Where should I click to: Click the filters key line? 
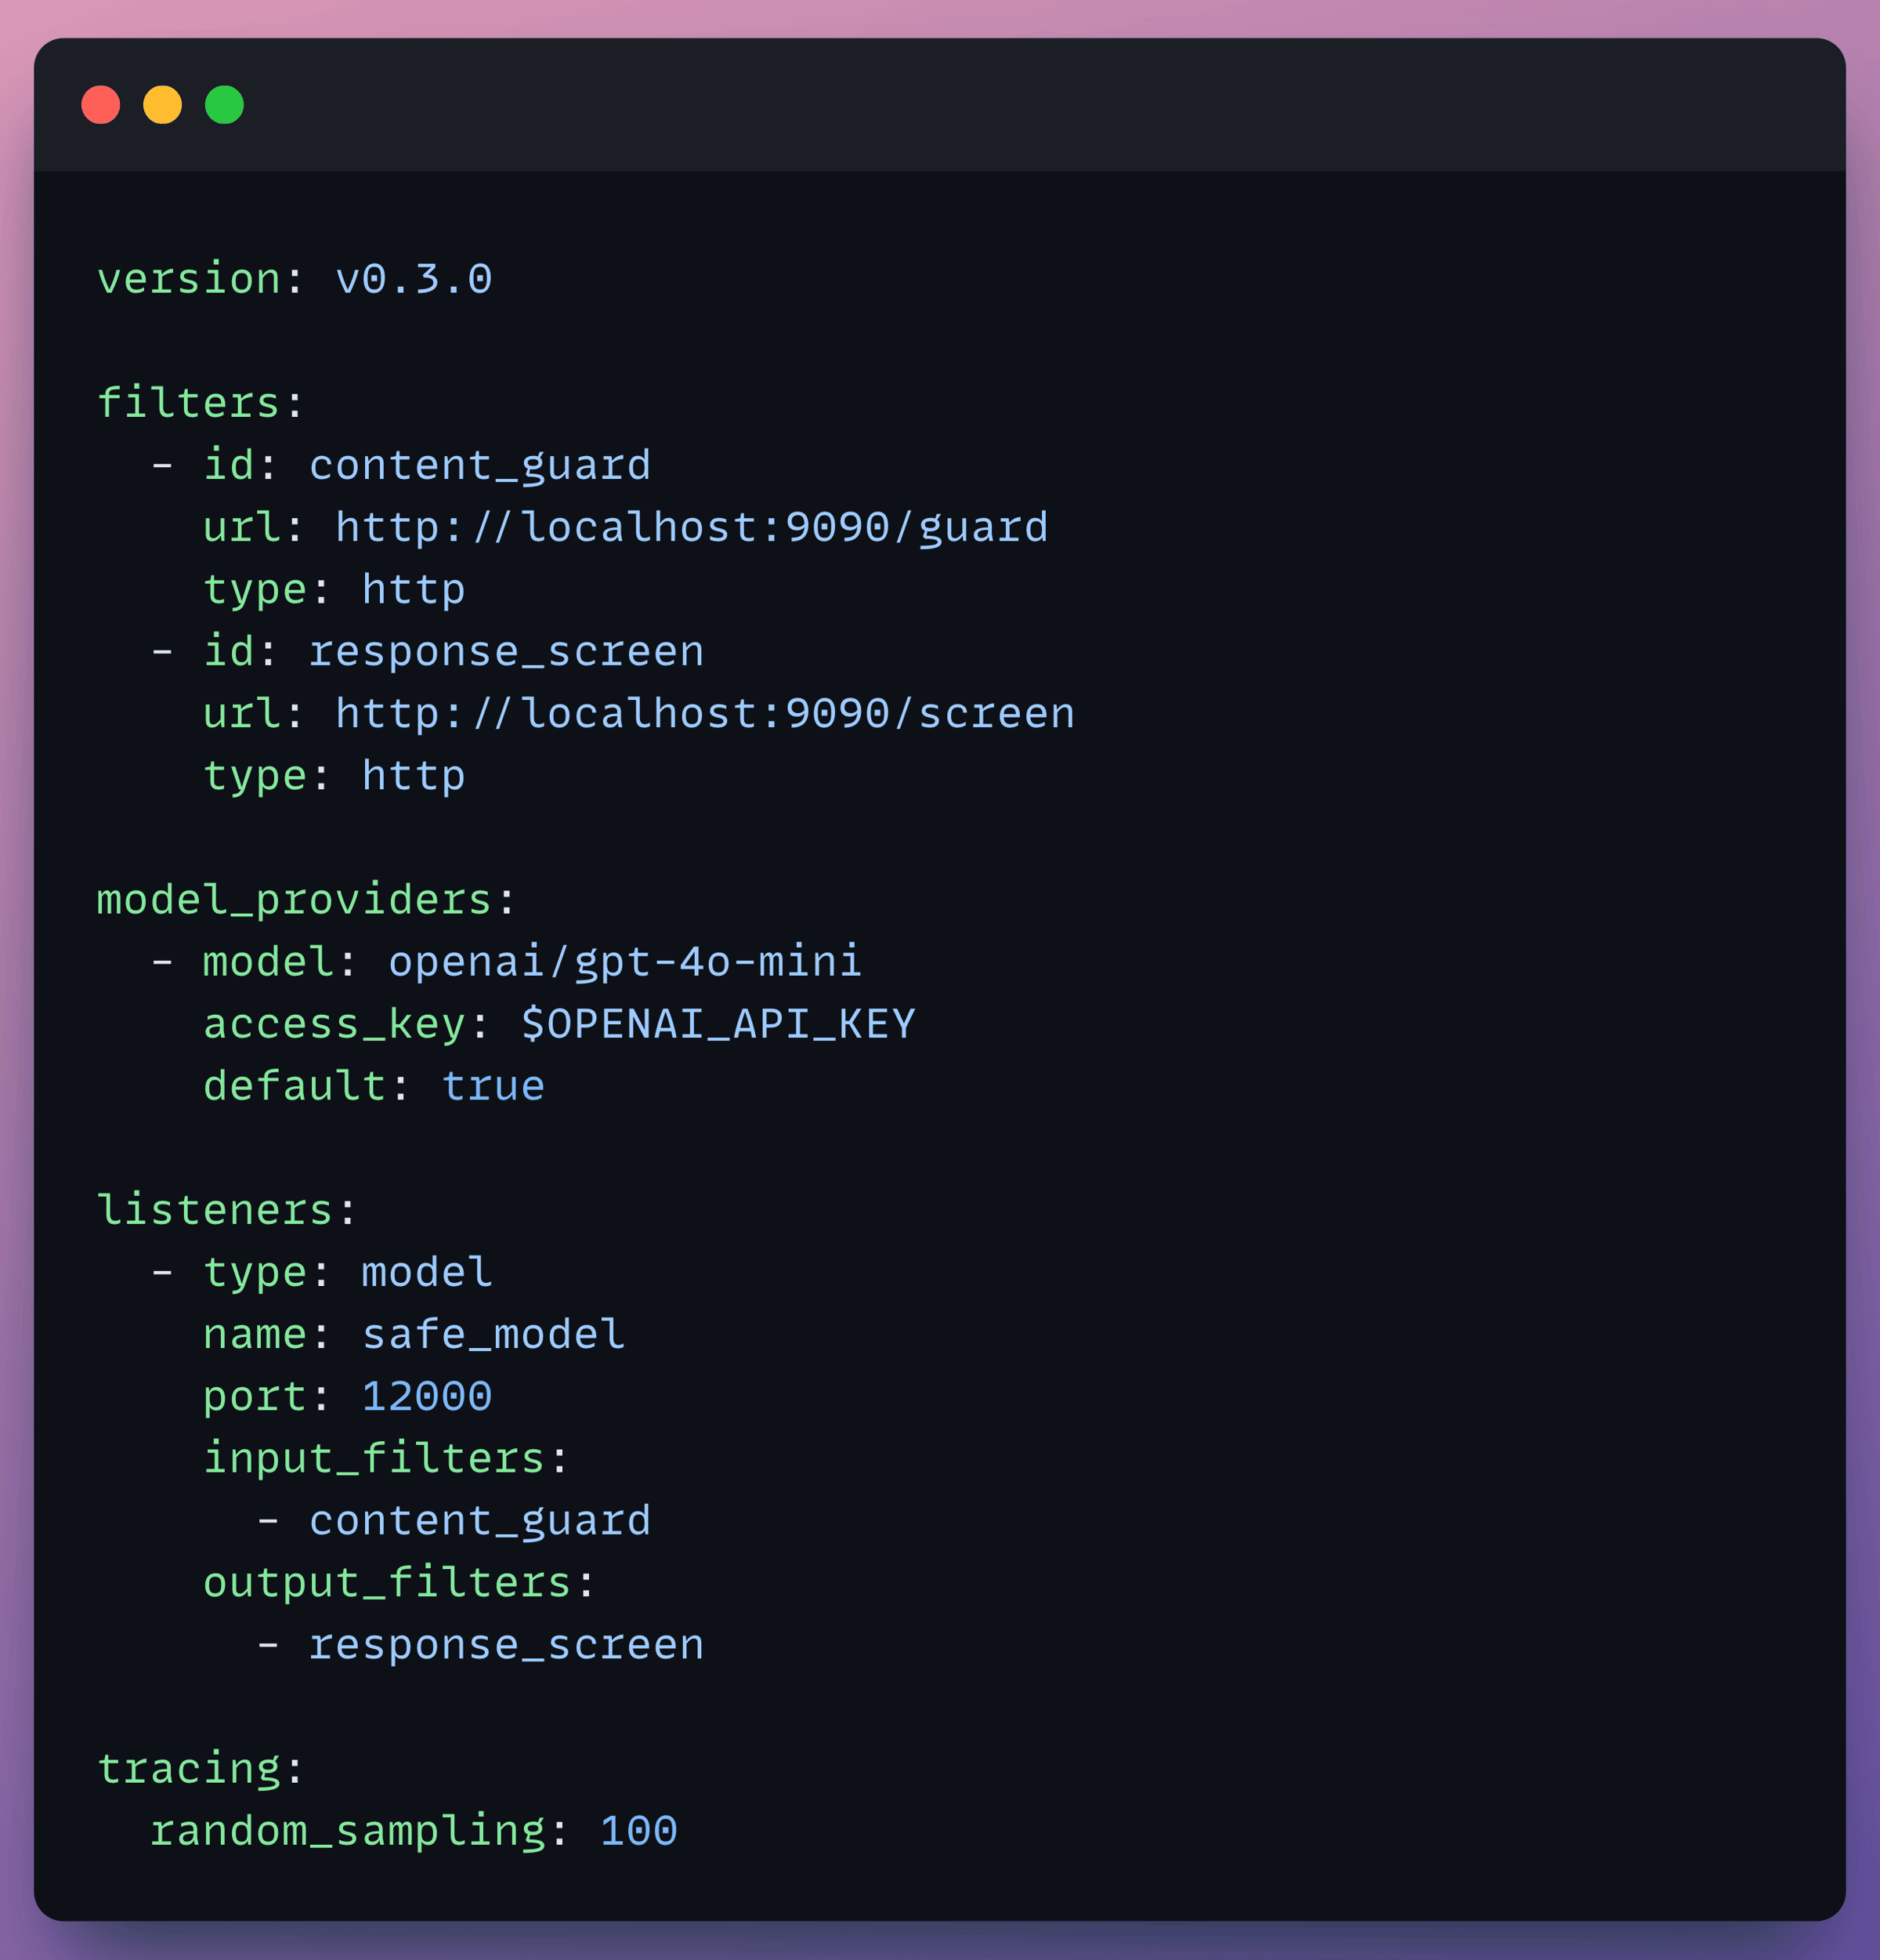tap(200, 403)
